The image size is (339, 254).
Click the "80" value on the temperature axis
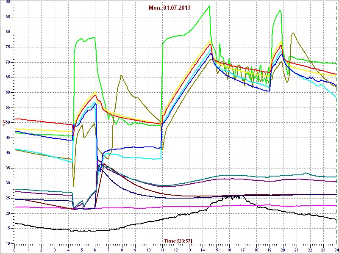[8, 32]
